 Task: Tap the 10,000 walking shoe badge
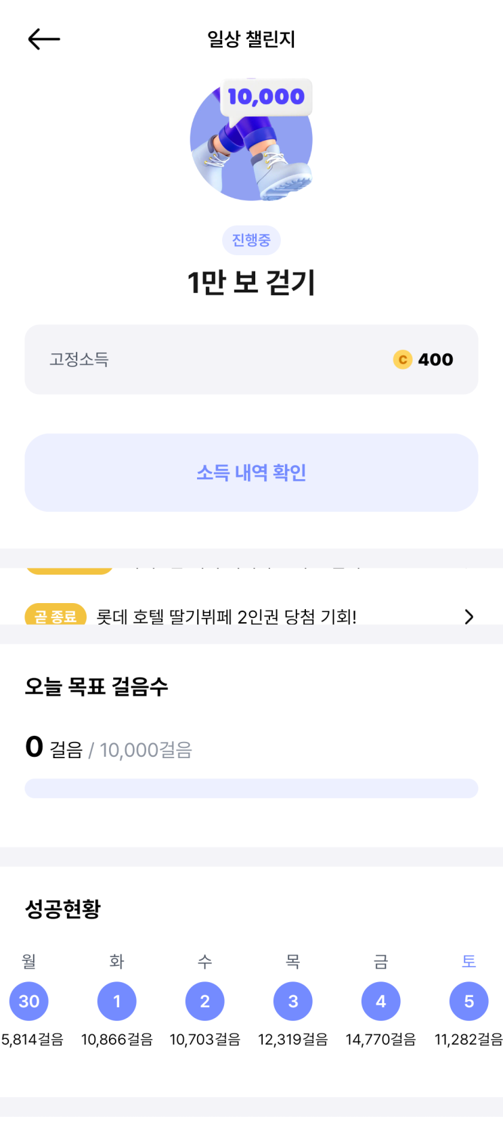(251, 140)
